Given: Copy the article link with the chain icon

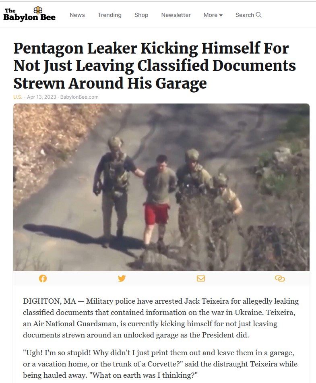Looking at the screenshot, I should point(280,278).
